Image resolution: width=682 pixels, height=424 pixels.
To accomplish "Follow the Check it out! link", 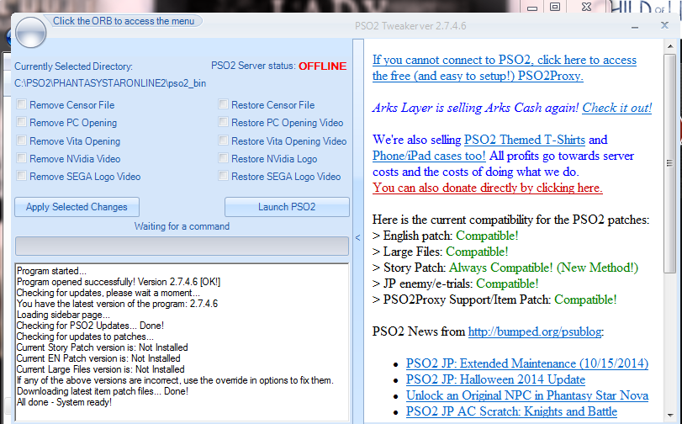I will 616,108.
